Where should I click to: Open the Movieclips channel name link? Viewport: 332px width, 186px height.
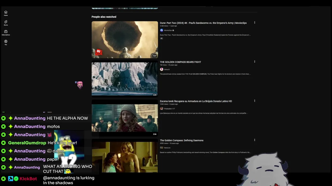pyautogui.click(x=168, y=30)
